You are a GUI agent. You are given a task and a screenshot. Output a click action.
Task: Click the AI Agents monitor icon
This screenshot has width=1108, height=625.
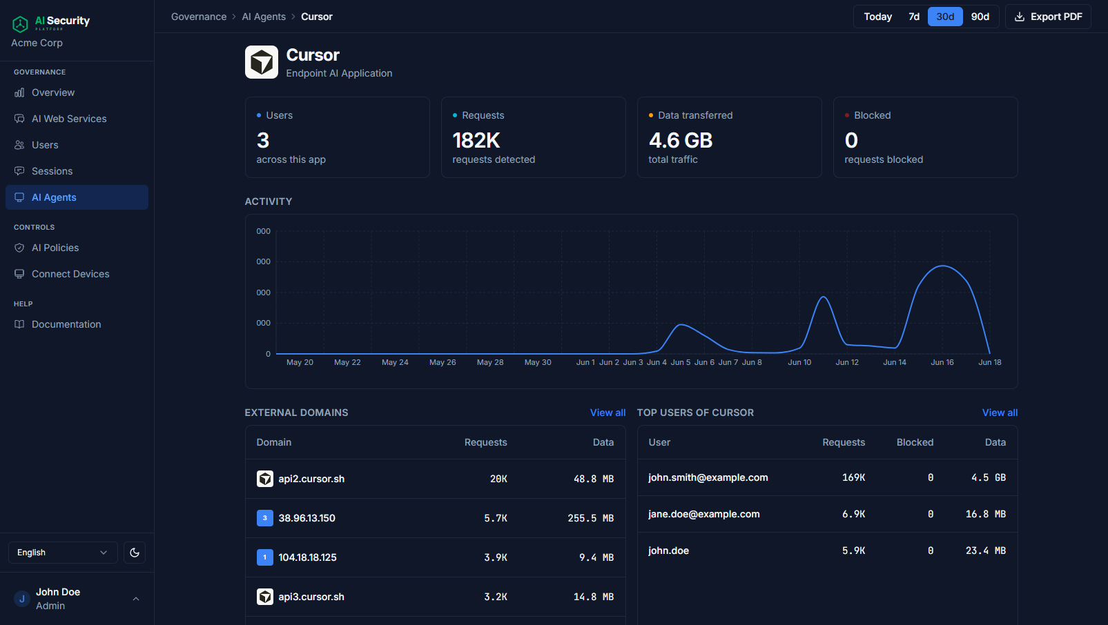point(19,197)
